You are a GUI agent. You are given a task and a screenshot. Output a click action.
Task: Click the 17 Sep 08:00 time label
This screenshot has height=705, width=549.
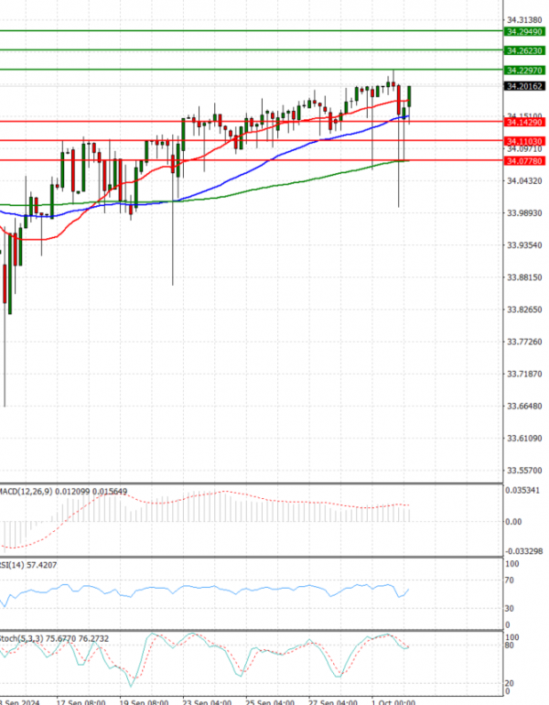[81, 702]
